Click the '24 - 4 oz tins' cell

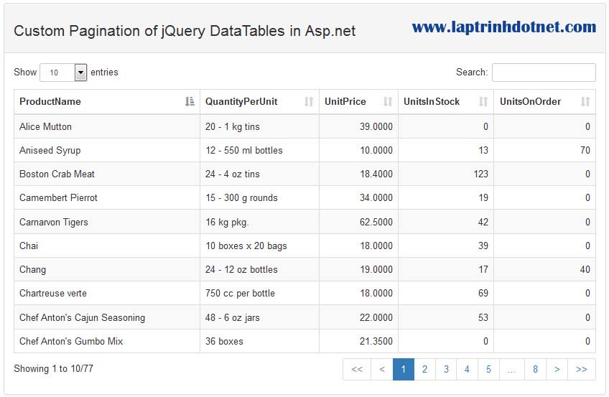click(x=259, y=174)
